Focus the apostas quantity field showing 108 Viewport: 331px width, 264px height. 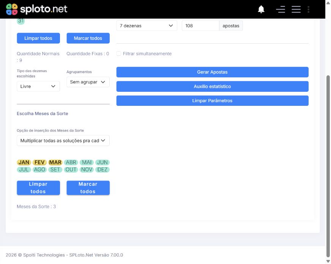click(x=200, y=26)
